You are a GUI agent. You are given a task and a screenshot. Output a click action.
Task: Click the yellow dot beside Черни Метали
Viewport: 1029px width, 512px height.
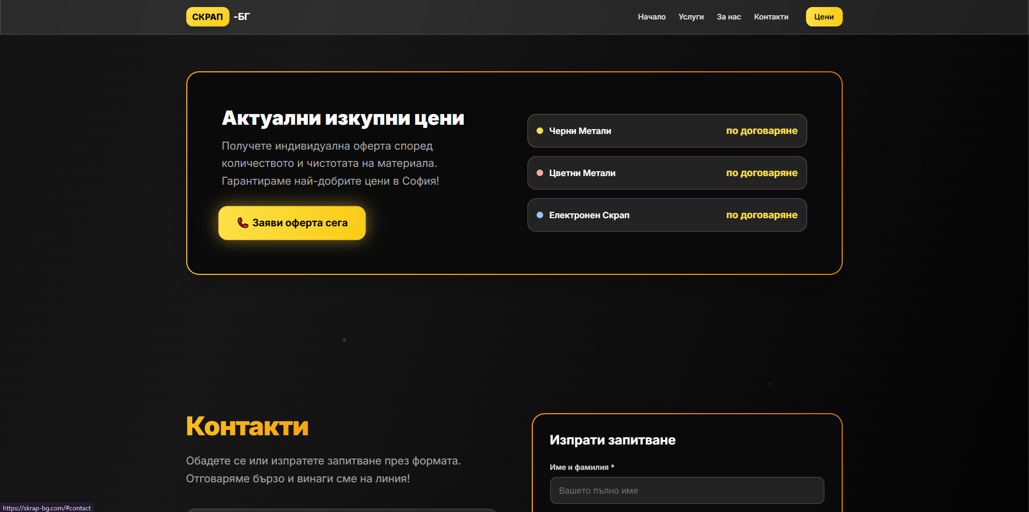[x=539, y=131]
